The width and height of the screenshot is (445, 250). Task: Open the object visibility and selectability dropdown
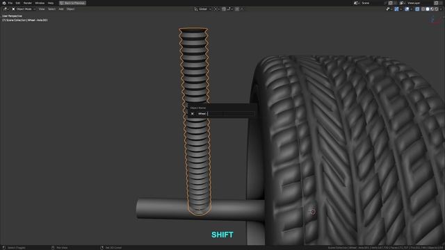[x=389, y=9]
